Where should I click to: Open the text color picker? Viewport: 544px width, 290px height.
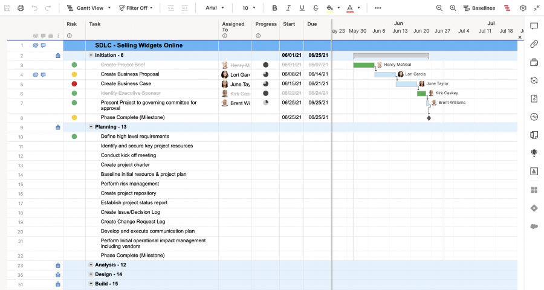(351, 8)
